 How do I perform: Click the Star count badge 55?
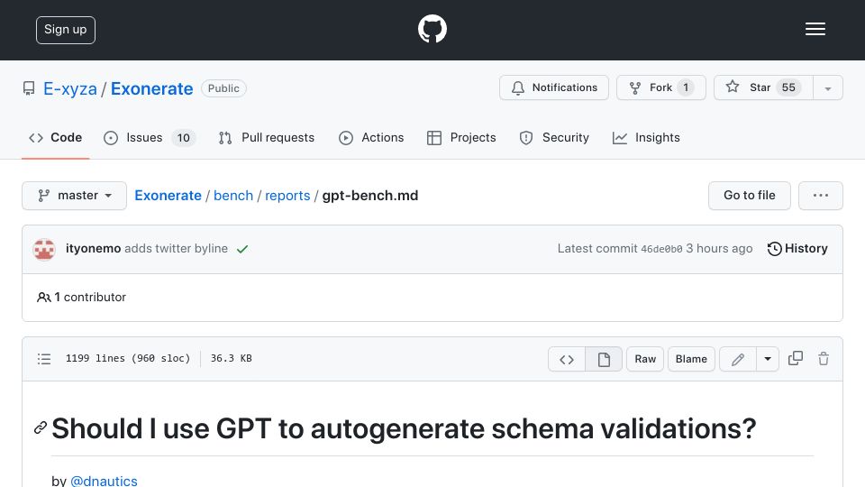(x=789, y=87)
